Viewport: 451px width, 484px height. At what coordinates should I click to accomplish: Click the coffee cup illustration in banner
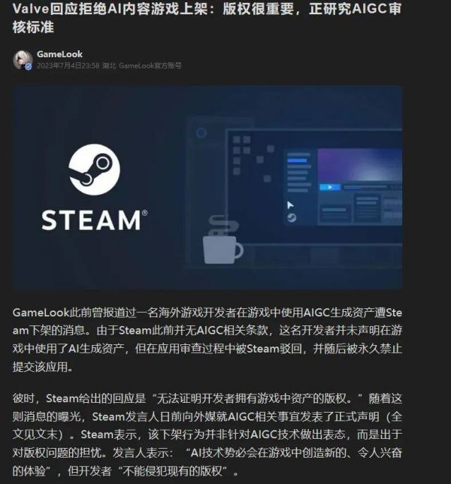point(222,250)
